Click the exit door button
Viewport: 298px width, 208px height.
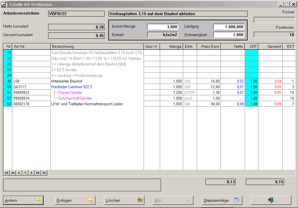point(271,200)
